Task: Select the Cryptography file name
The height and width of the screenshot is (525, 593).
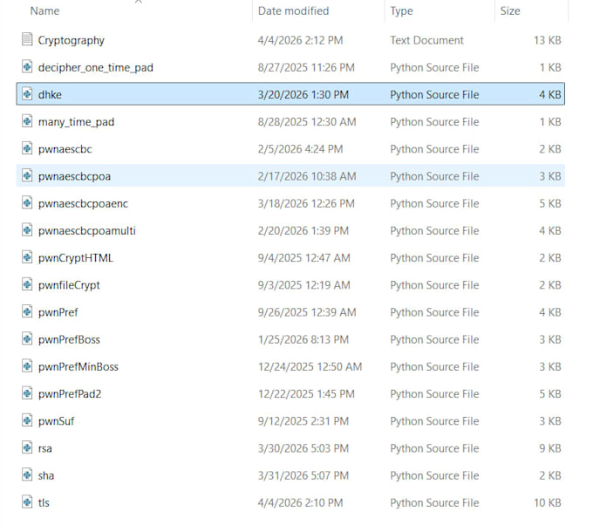Action: pos(72,40)
